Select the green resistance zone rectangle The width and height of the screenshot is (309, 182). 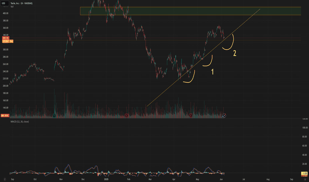tap(190, 11)
